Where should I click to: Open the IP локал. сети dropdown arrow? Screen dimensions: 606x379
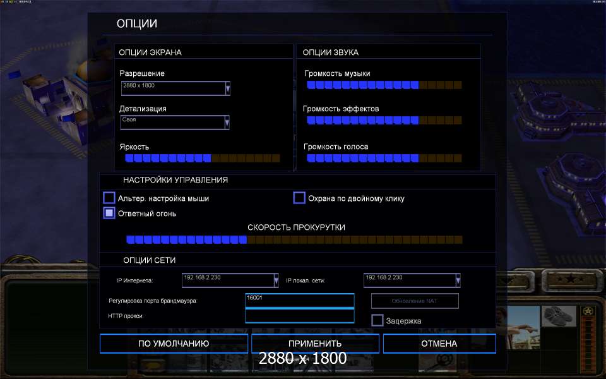tap(458, 280)
